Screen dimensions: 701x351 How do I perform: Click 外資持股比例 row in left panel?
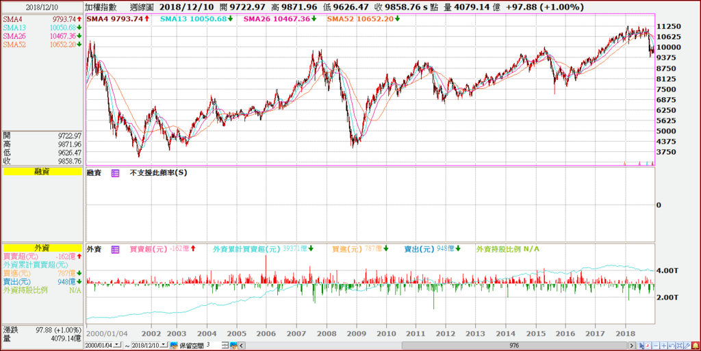point(42,290)
